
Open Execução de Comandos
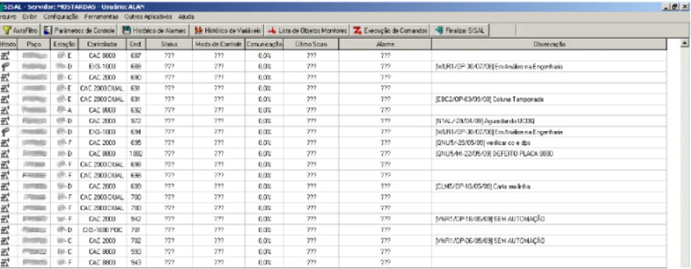390,30
